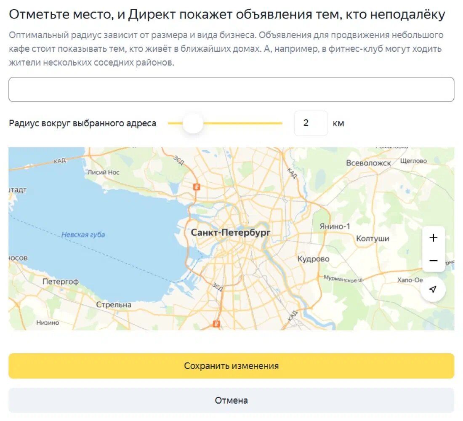463x421 pixels.
Task: Cancel with the Отмена button
Action: click(x=231, y=400)
